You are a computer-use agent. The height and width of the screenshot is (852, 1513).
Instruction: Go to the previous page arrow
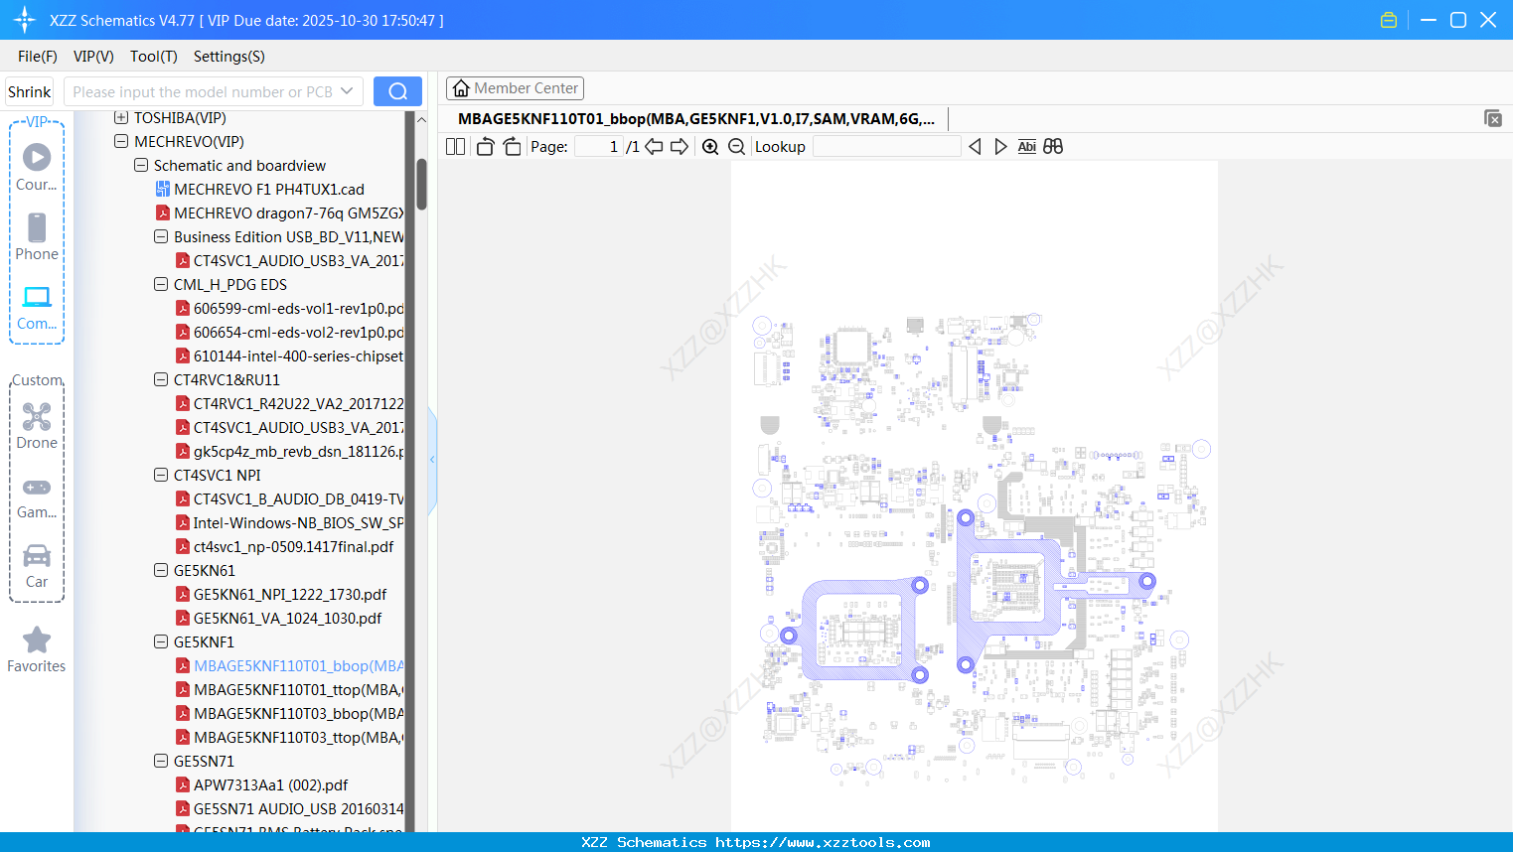(654, 147)
